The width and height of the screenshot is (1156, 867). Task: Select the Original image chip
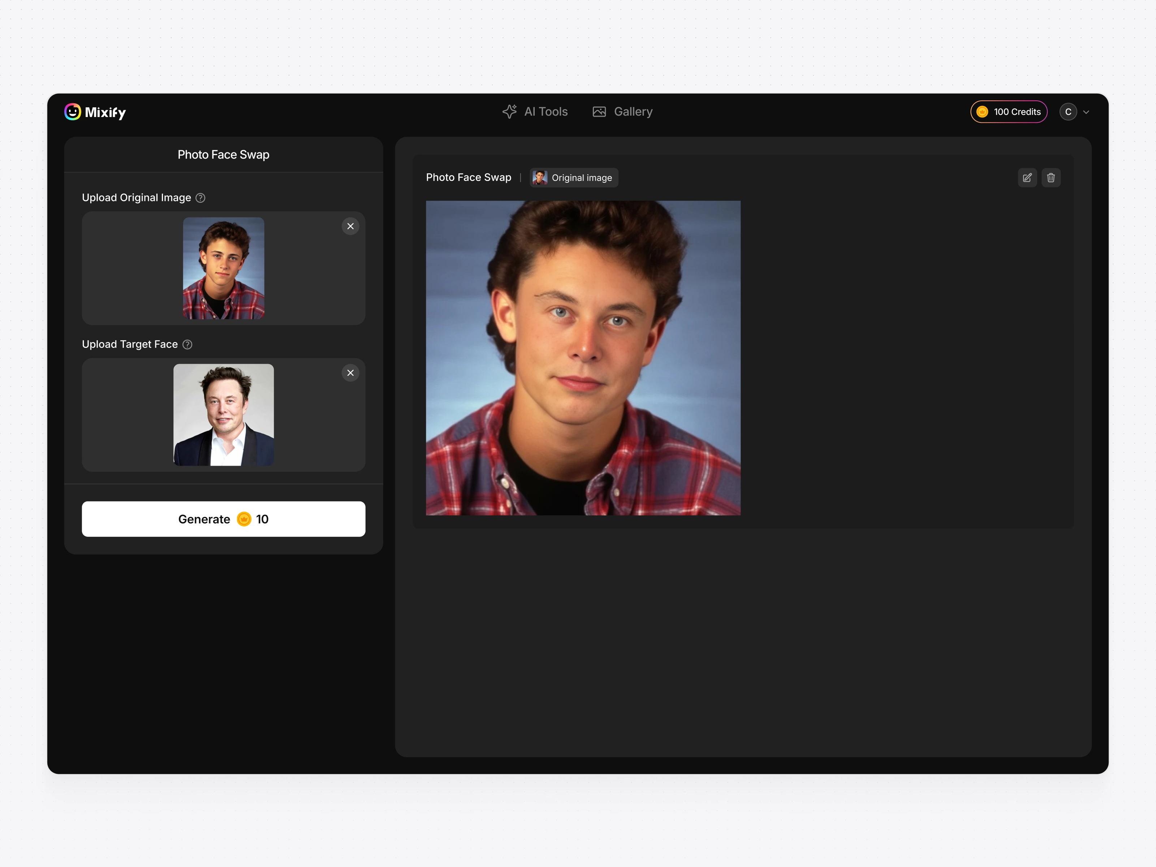(574, 178)
